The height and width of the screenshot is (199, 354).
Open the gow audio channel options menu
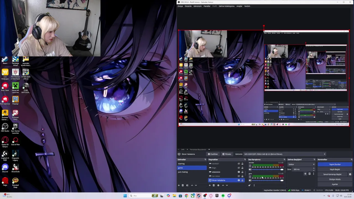[250, 177]
